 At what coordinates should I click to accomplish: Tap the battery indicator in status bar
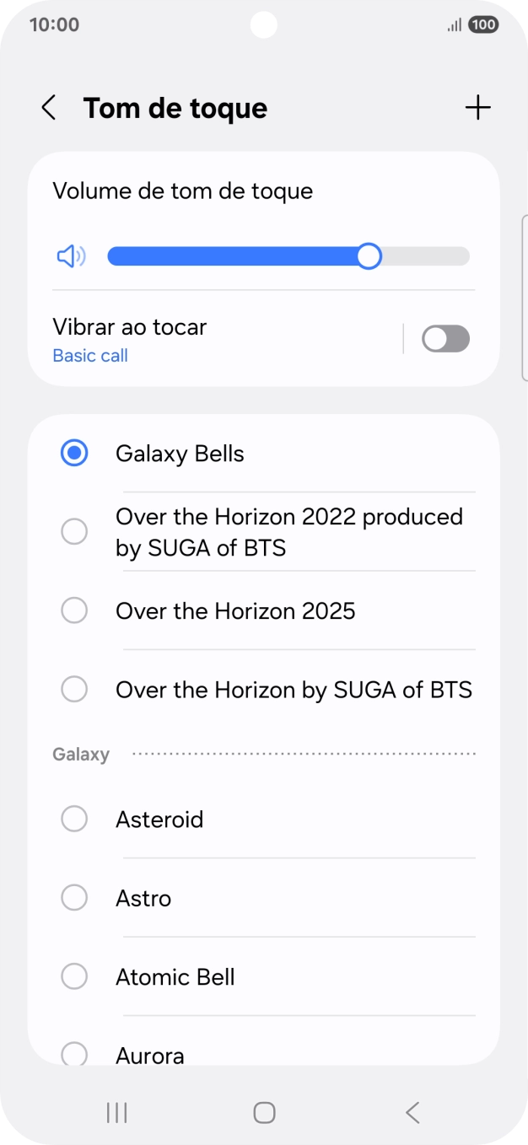(x=483, y=24)
